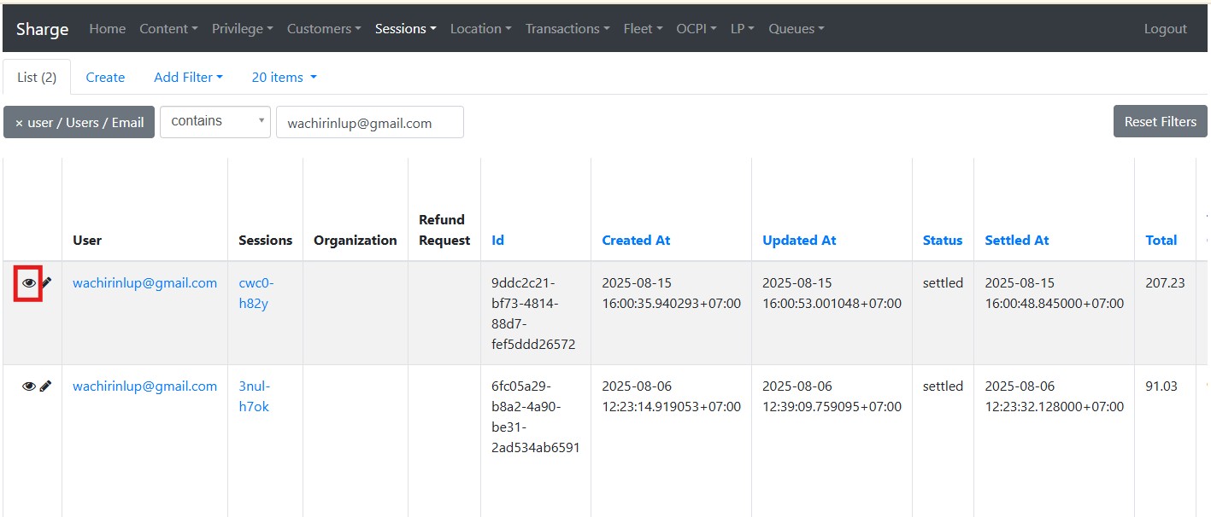The height and width of the screenshot is (517, 1211).
Task: Open the contains operator dropdown
Action: pos(215,122)
